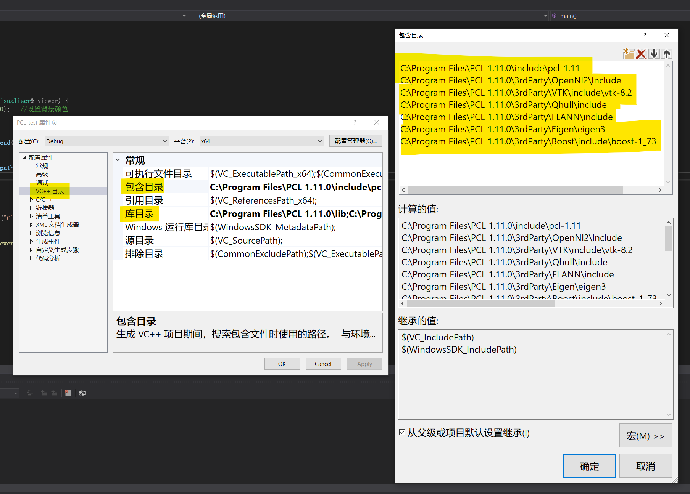Screen dimensions: 690x494
Task: Expand the 代码分析 tree node
Action: pyautogui.click(x=31, y=258)
